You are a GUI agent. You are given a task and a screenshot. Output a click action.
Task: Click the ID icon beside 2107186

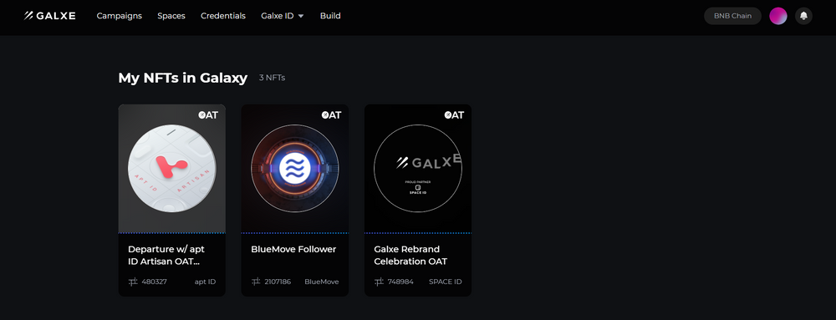click(256, 282)
